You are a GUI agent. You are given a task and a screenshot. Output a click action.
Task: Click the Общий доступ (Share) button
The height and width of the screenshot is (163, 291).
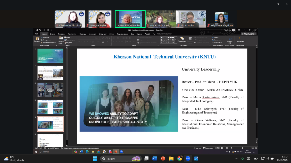click(x=249, y=34)
